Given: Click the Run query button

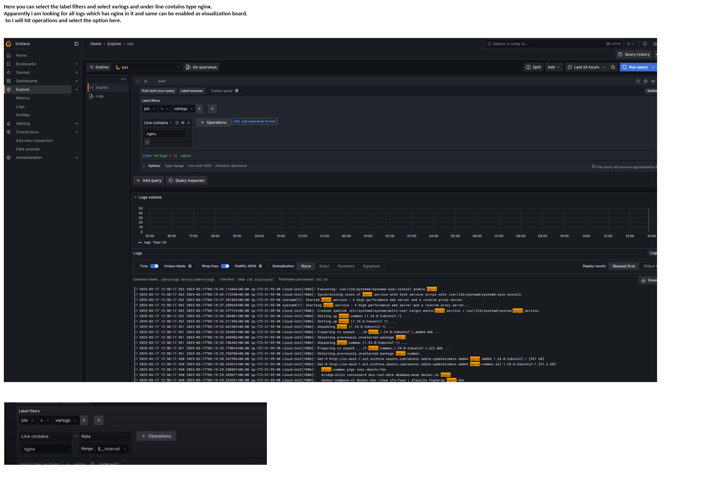Looking at the screenshot, I should [634, 67].
